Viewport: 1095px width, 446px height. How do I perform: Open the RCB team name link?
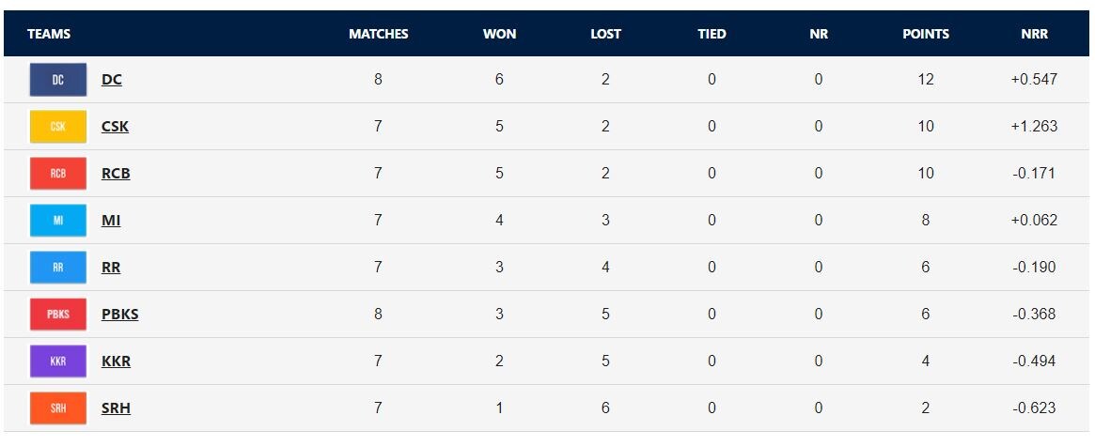pyautogui.click(x=116, y=174)
